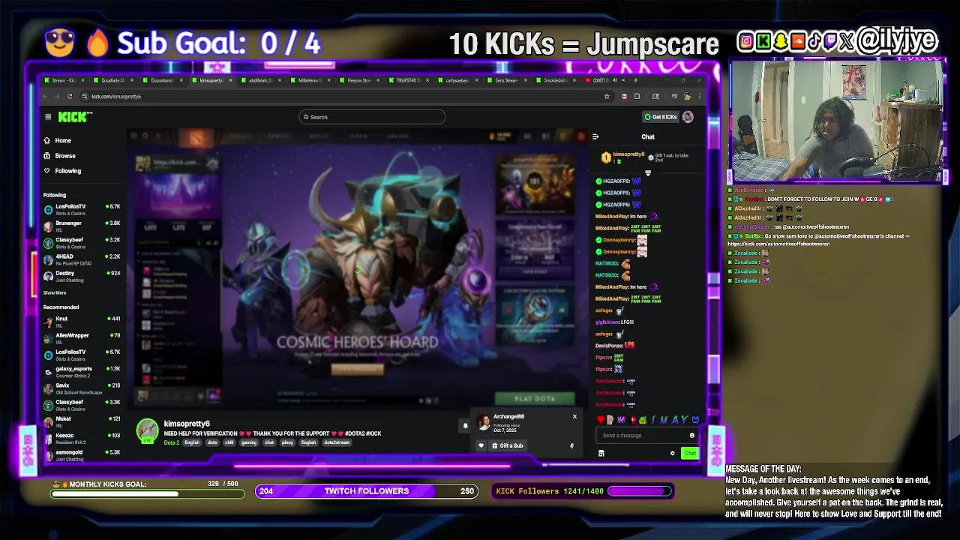Click the Get KICKs button
The image size is (960, 540).
click(x=661, y=117)
